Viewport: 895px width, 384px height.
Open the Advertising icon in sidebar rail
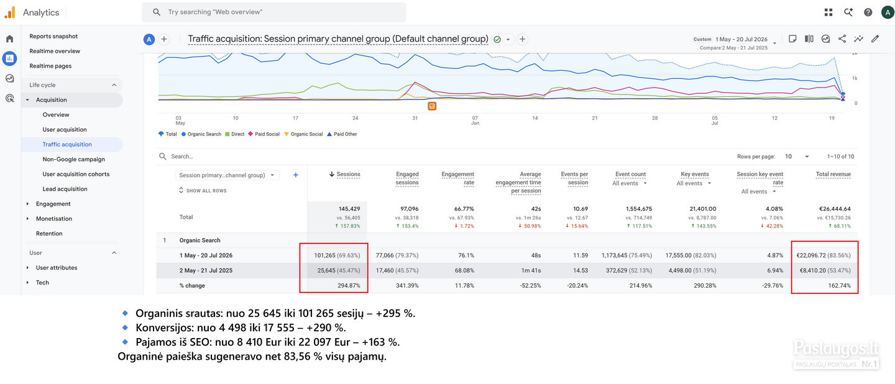tap(9, 98)
